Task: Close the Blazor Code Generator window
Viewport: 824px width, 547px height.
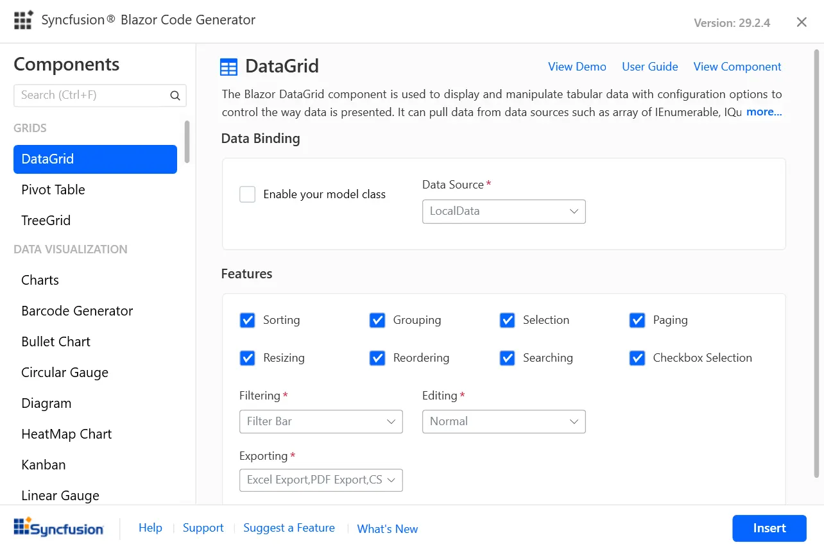Action: pos(801,21)
